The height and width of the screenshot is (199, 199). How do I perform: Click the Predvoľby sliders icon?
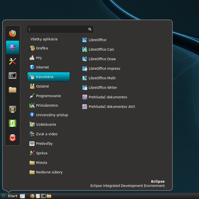[32, 144]
